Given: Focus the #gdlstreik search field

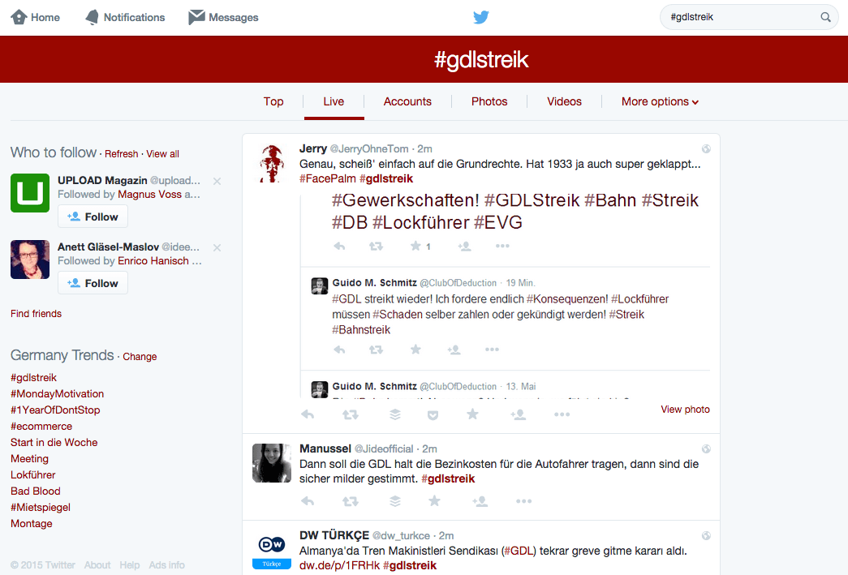Looking at the screenshot, I should 749,17.
